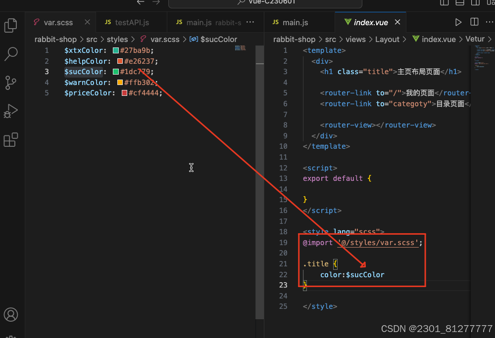This screenshot has width=495, height=338.
Task: Go back with the left arrow
Action: (141, 2)
